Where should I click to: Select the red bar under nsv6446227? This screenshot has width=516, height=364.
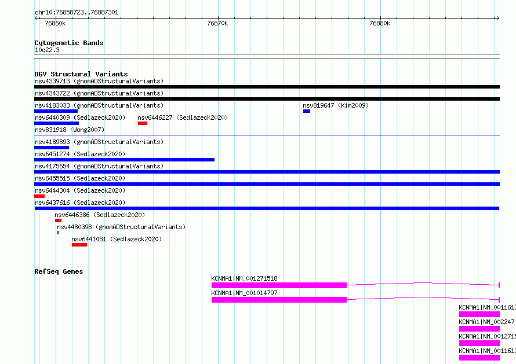pos(143,123)
